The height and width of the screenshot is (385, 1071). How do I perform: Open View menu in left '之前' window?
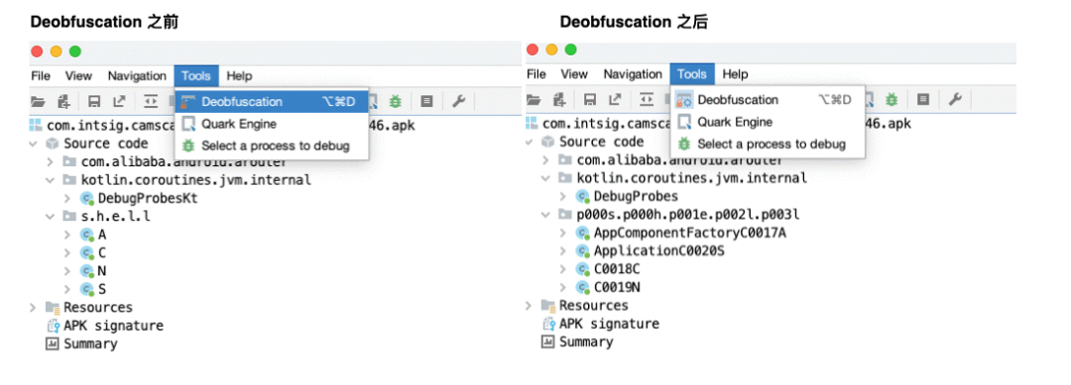coord(78,75)
